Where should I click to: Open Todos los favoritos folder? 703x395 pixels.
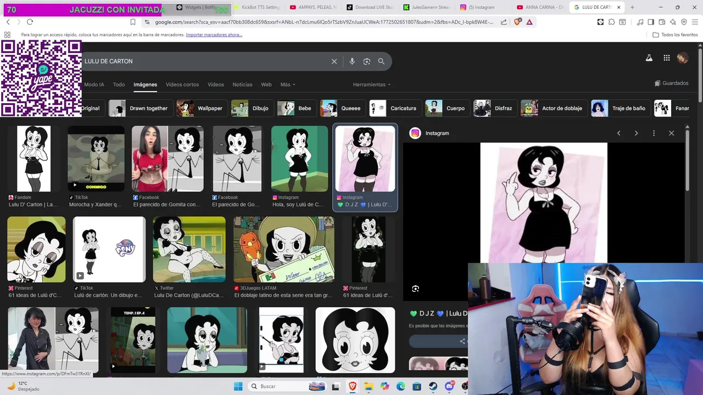click(675, 35)
